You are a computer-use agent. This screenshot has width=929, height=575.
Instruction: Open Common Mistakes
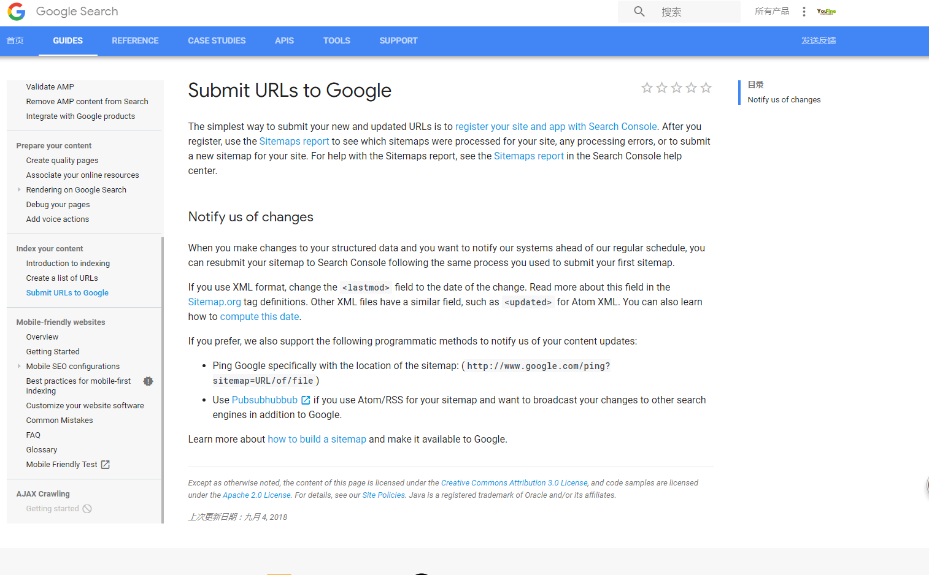60,421
